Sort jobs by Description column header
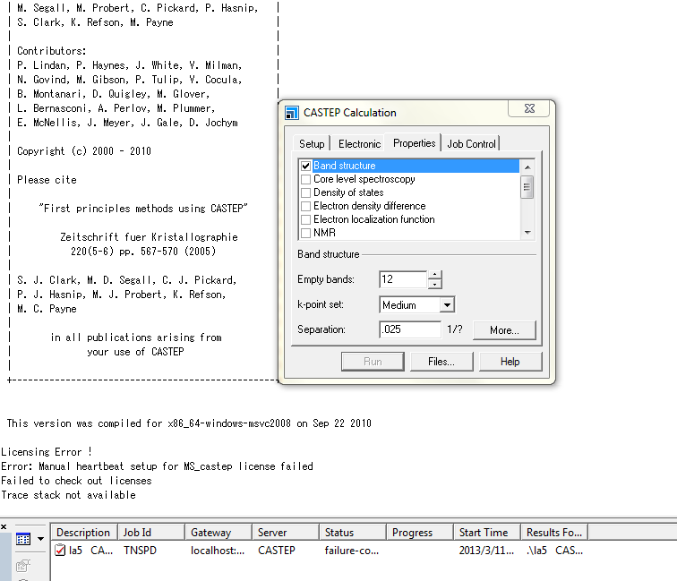Screen dimensions: 677x581 [x=84, y=533]
